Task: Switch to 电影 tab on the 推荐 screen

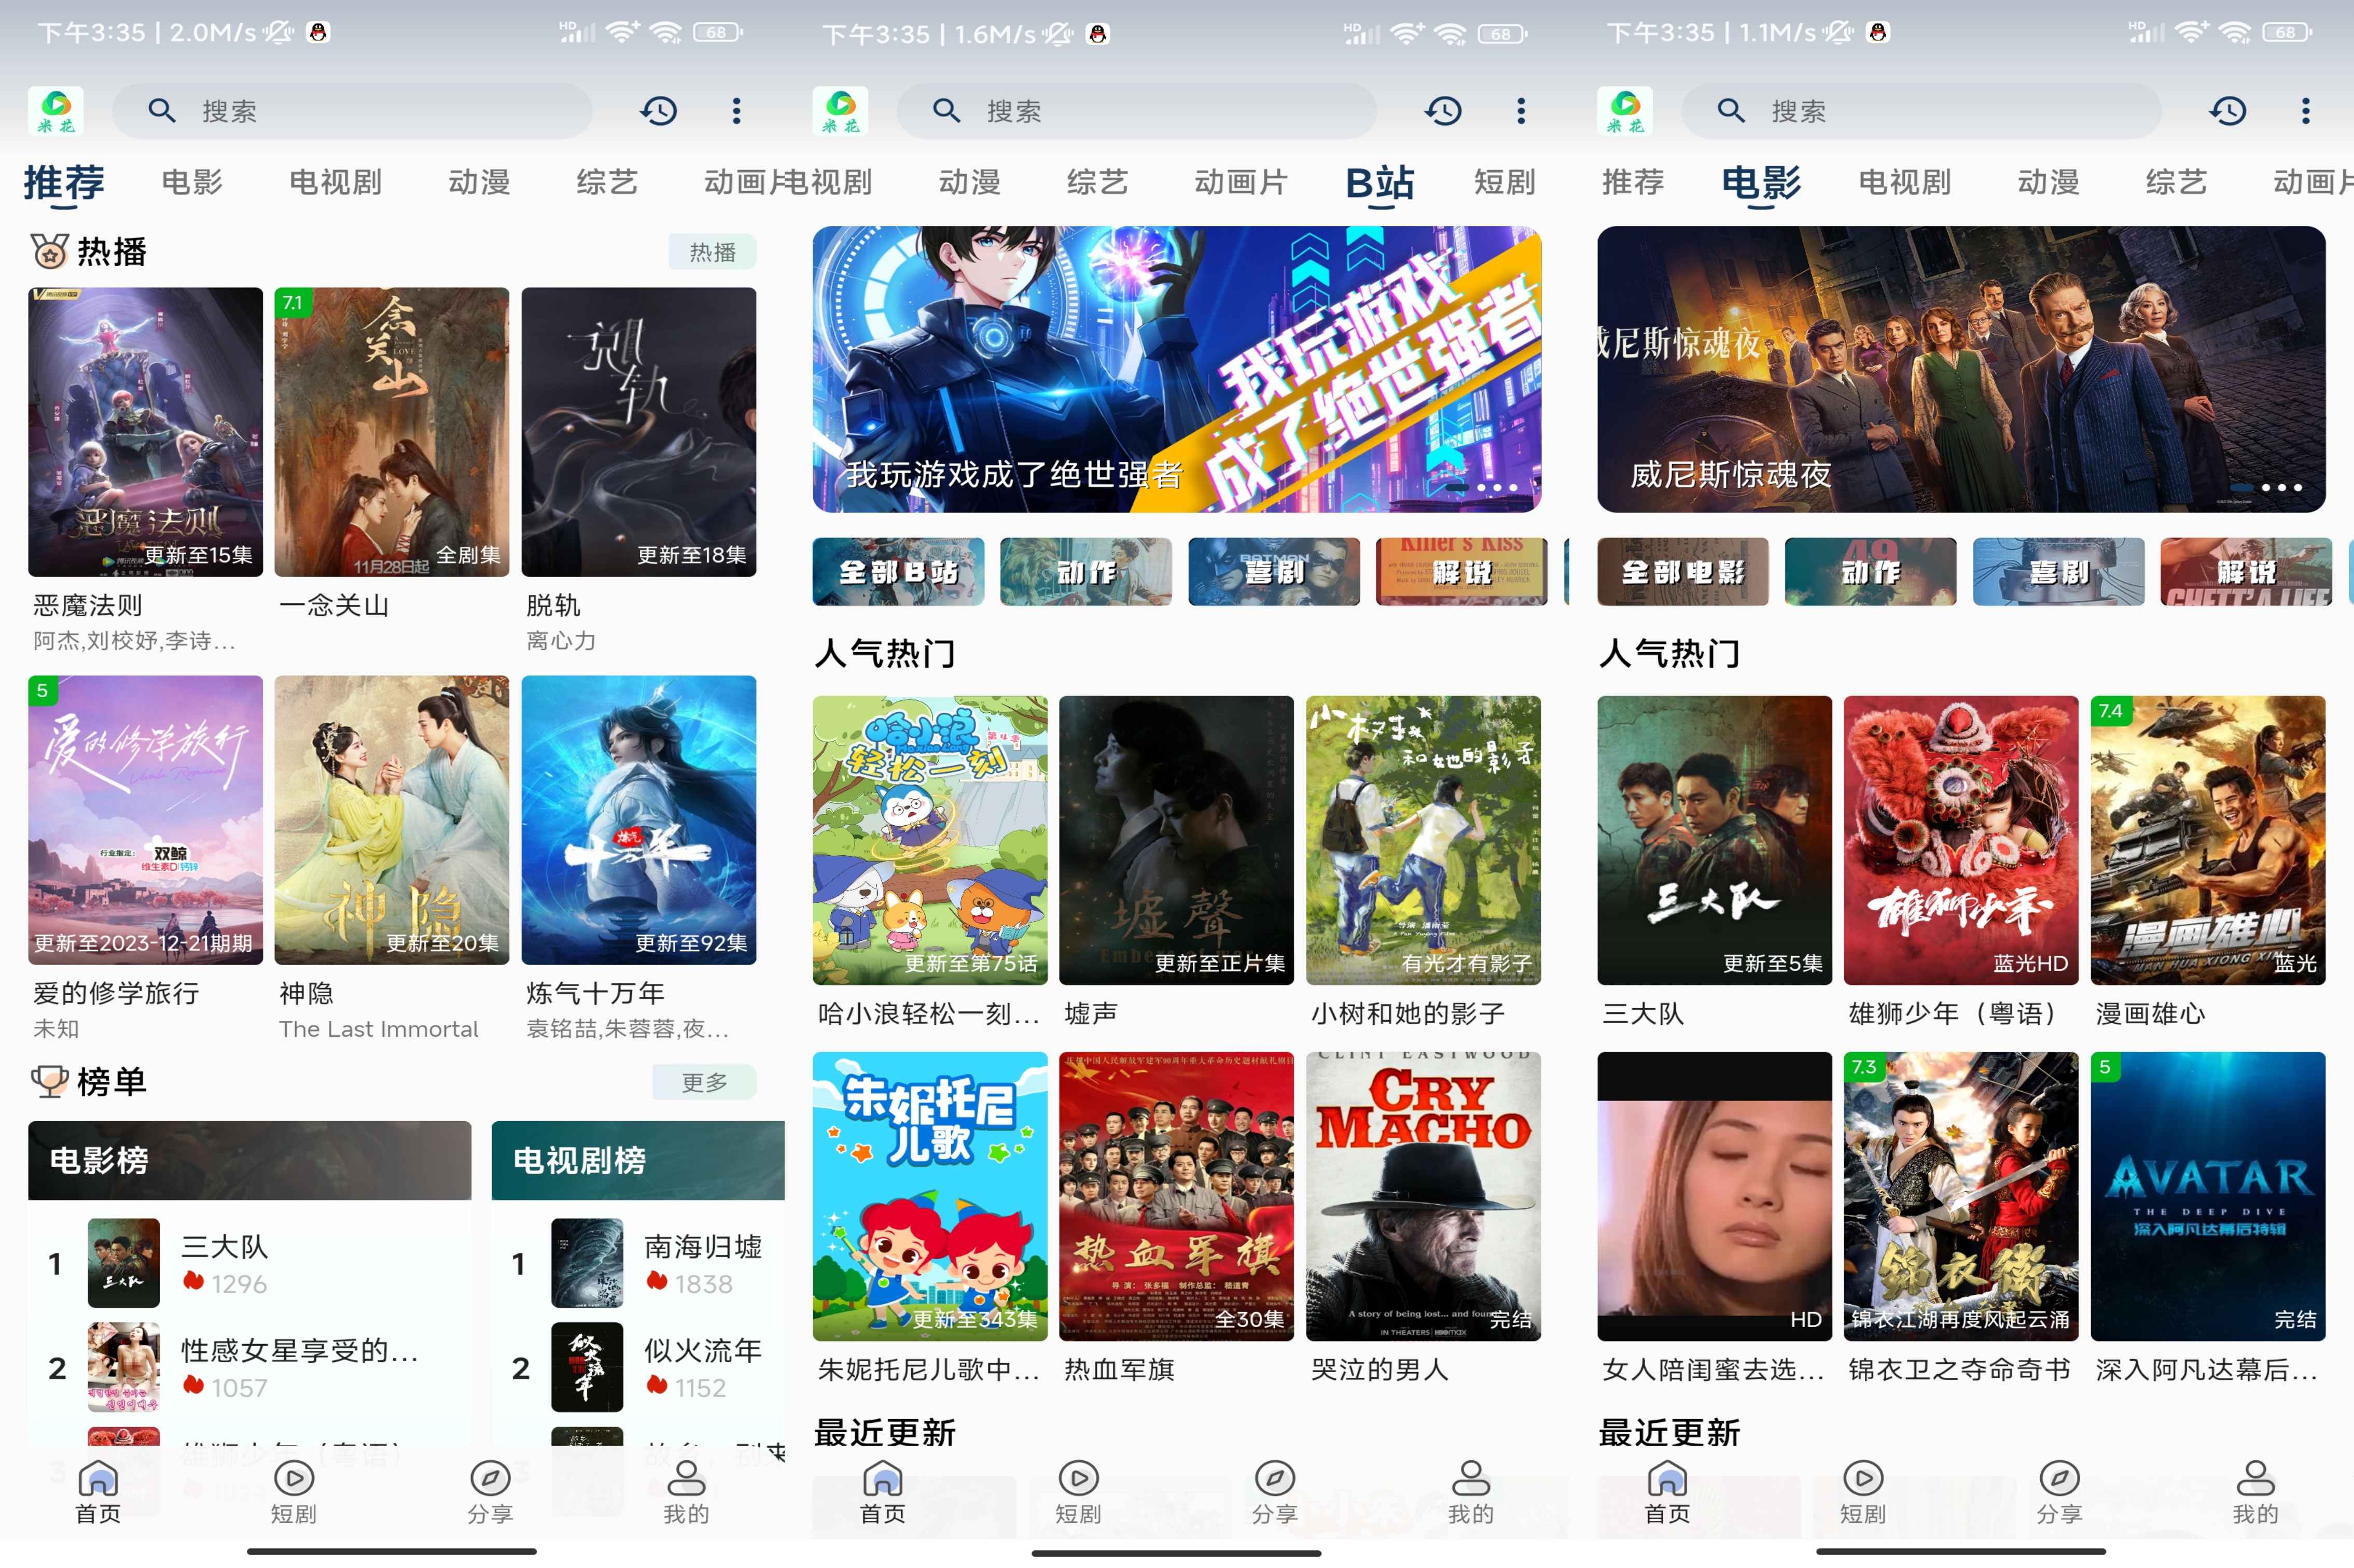Action: [x=192, y=182]
